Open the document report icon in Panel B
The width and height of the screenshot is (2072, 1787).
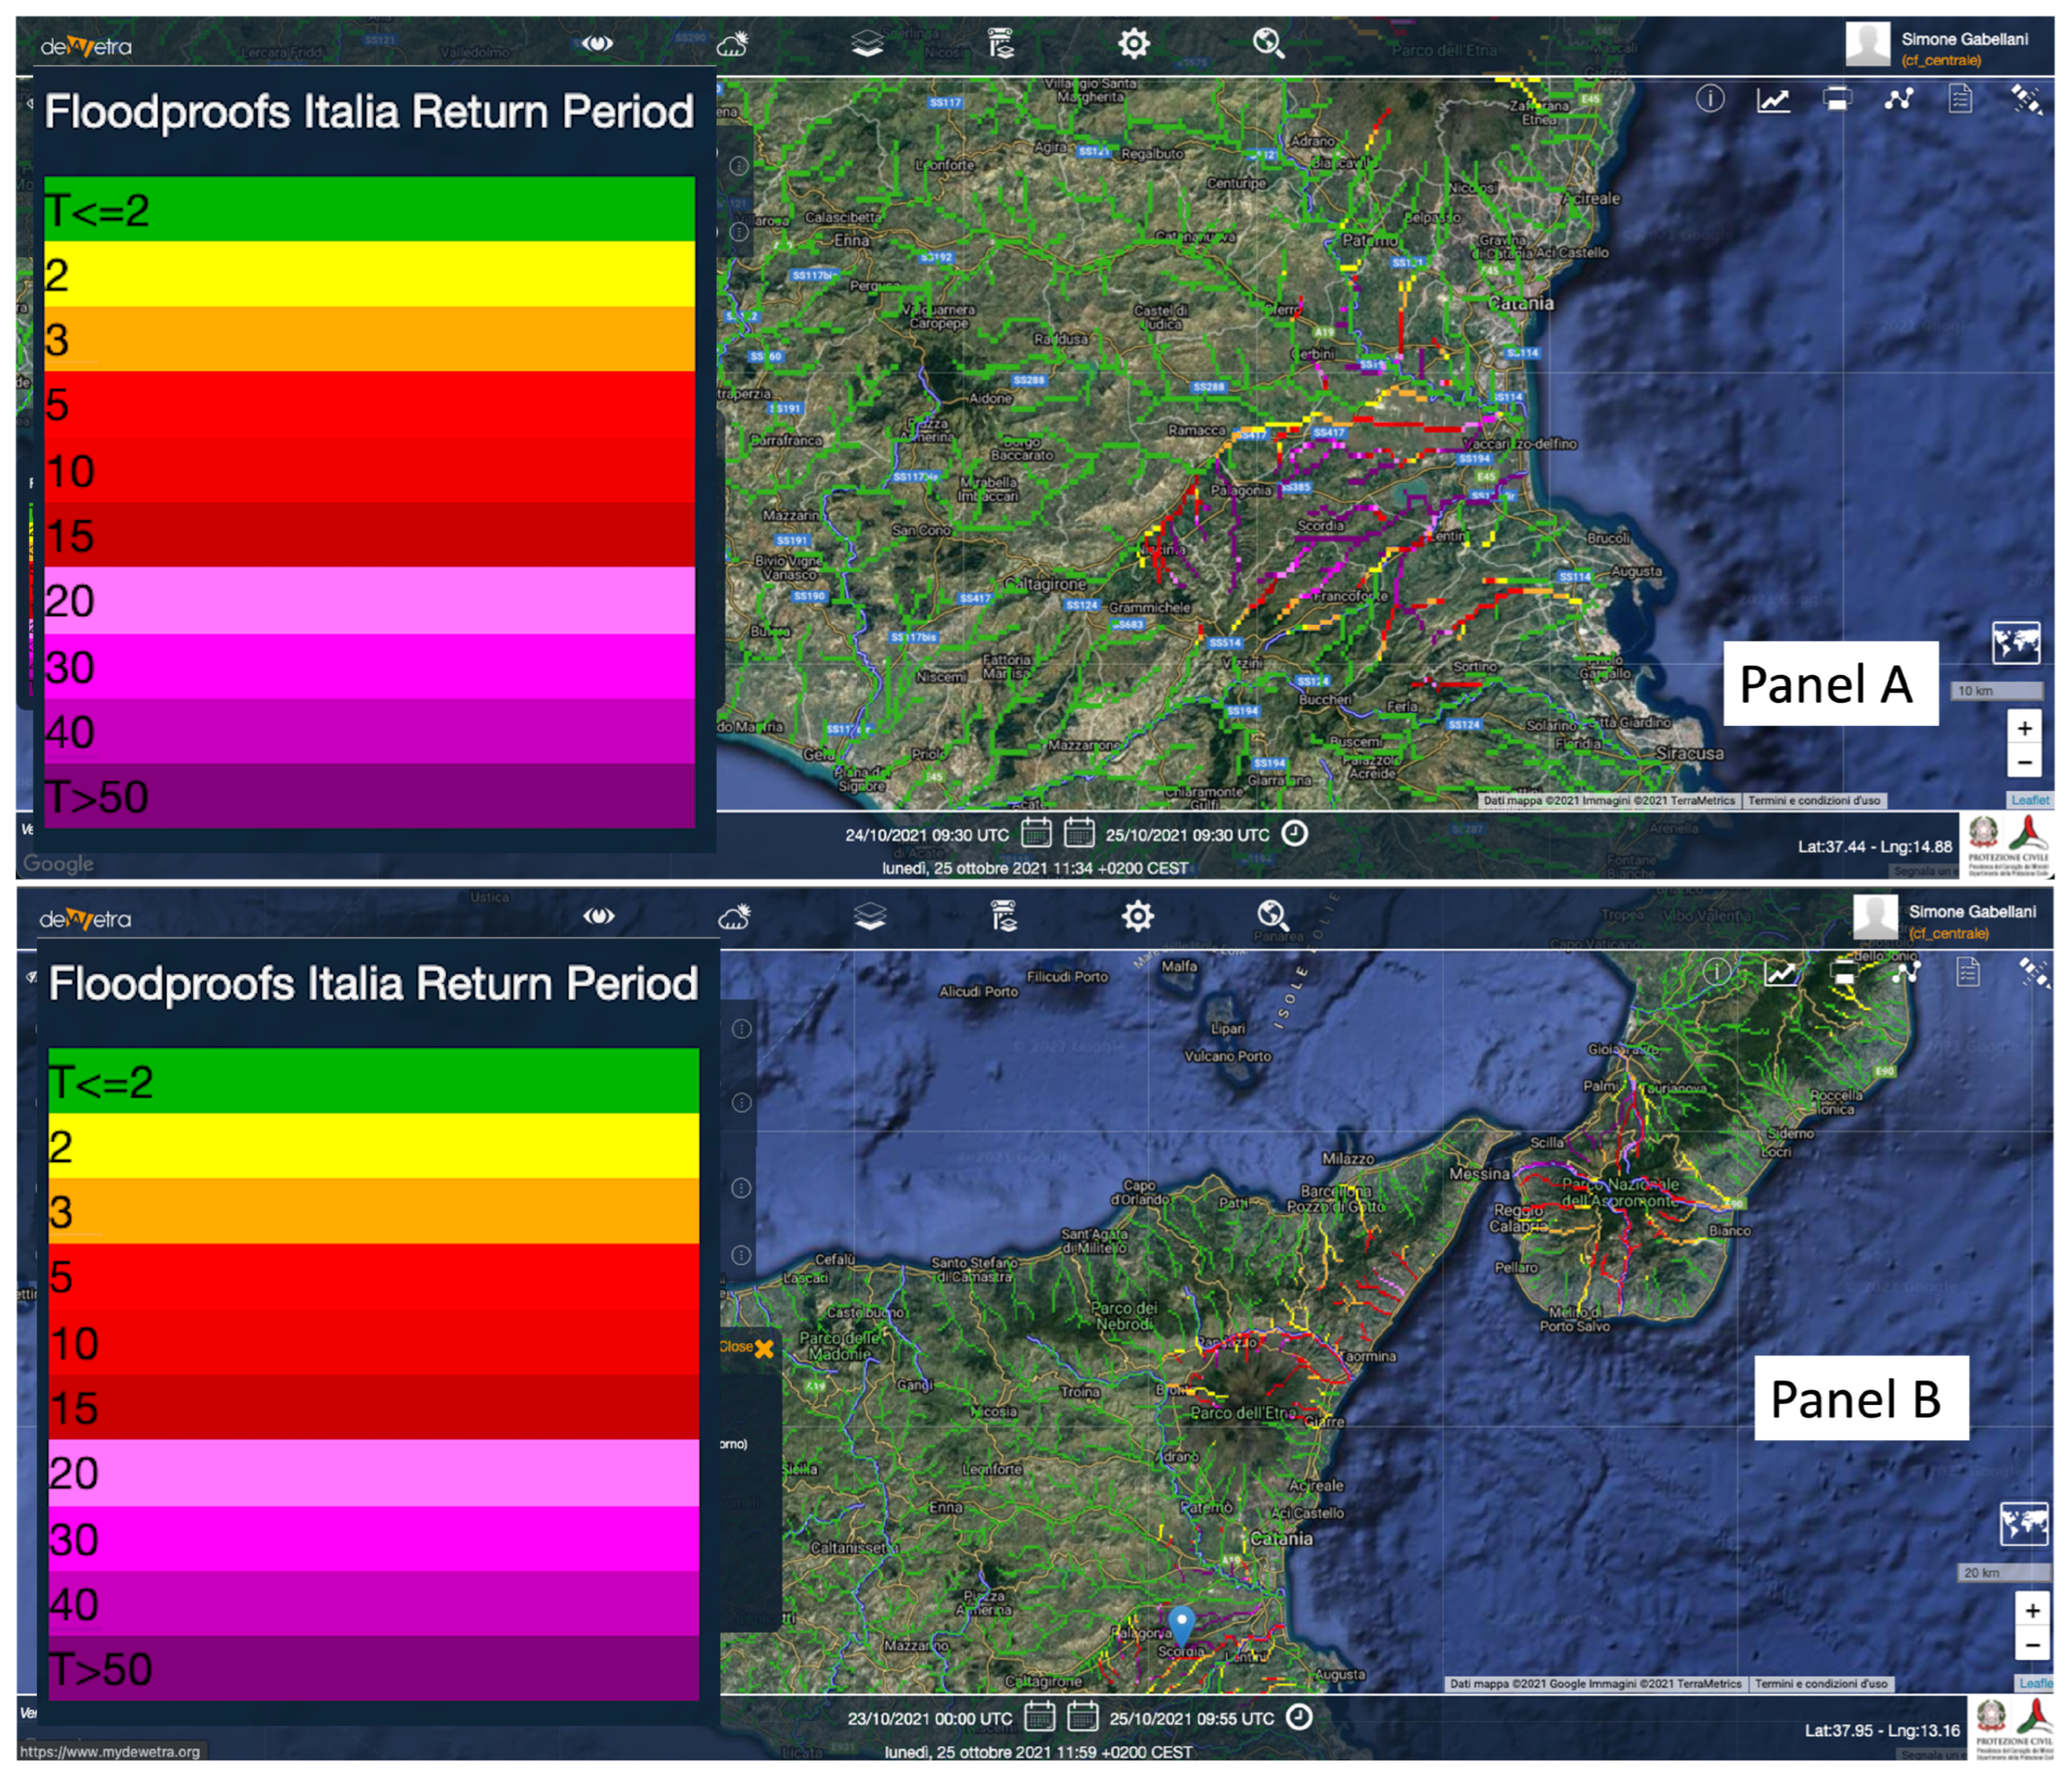(x=1967, y=971)
